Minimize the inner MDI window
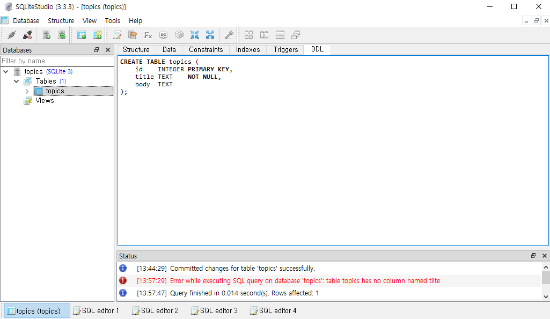The width and height of the screenshot is (550, 319). tap(526, 21)
